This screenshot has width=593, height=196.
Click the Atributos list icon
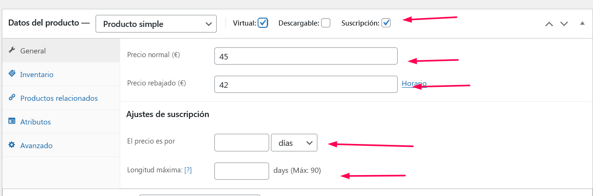click(x=12, y=121)
